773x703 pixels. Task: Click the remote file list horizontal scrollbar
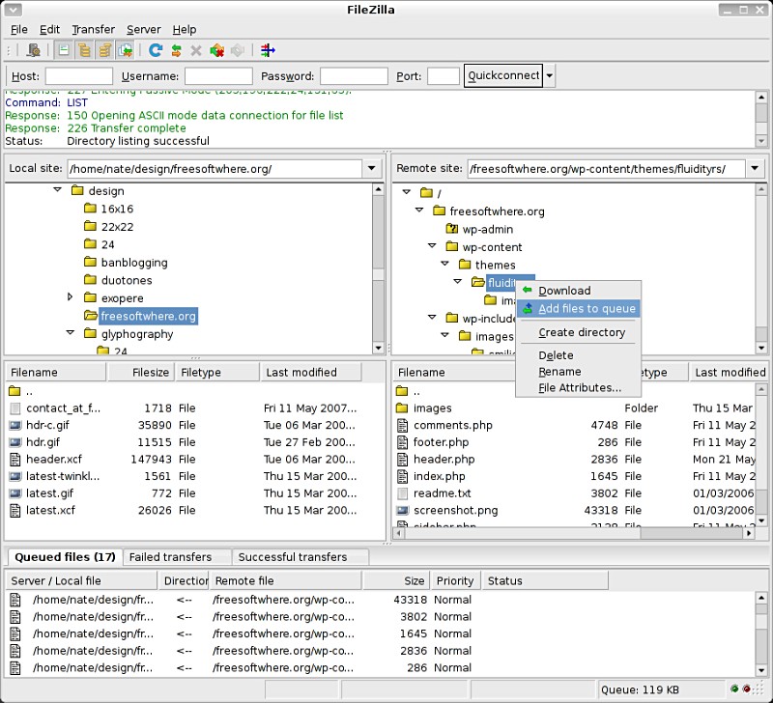click(573, 533)
